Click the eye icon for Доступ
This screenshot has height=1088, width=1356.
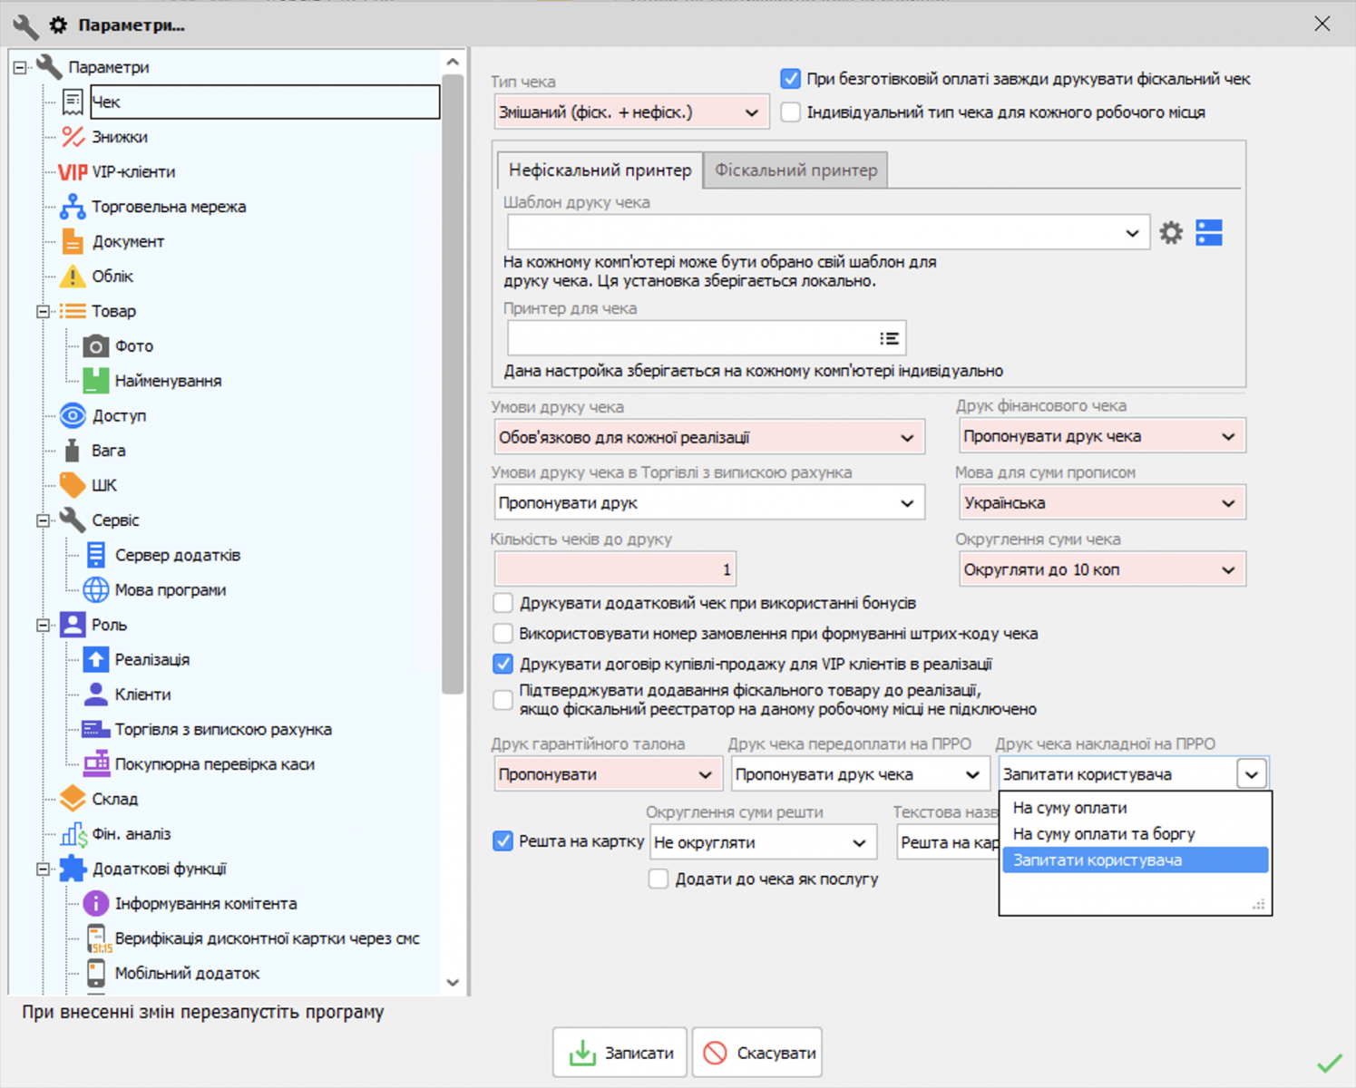pyautogui.click(x=73, y=416)
